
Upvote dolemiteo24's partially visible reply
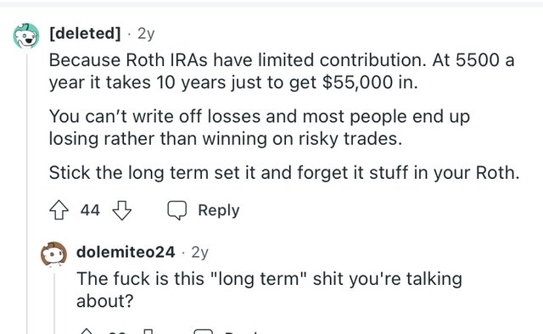[x=87, y=331]
